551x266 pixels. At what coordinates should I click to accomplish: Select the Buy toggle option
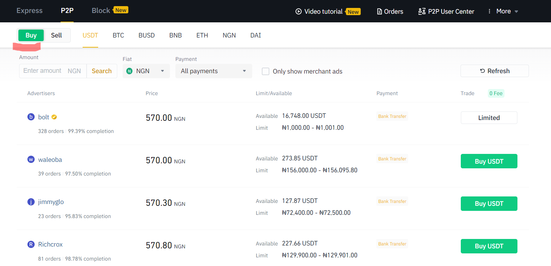pos(31,35)
